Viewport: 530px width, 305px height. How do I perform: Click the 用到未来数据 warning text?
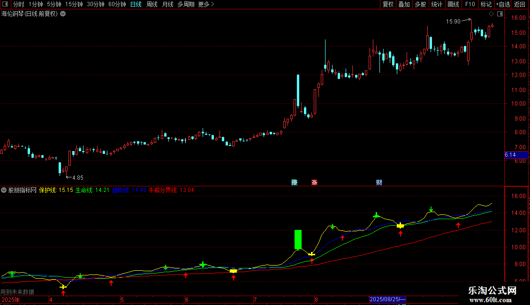click(x=17, y=292)
